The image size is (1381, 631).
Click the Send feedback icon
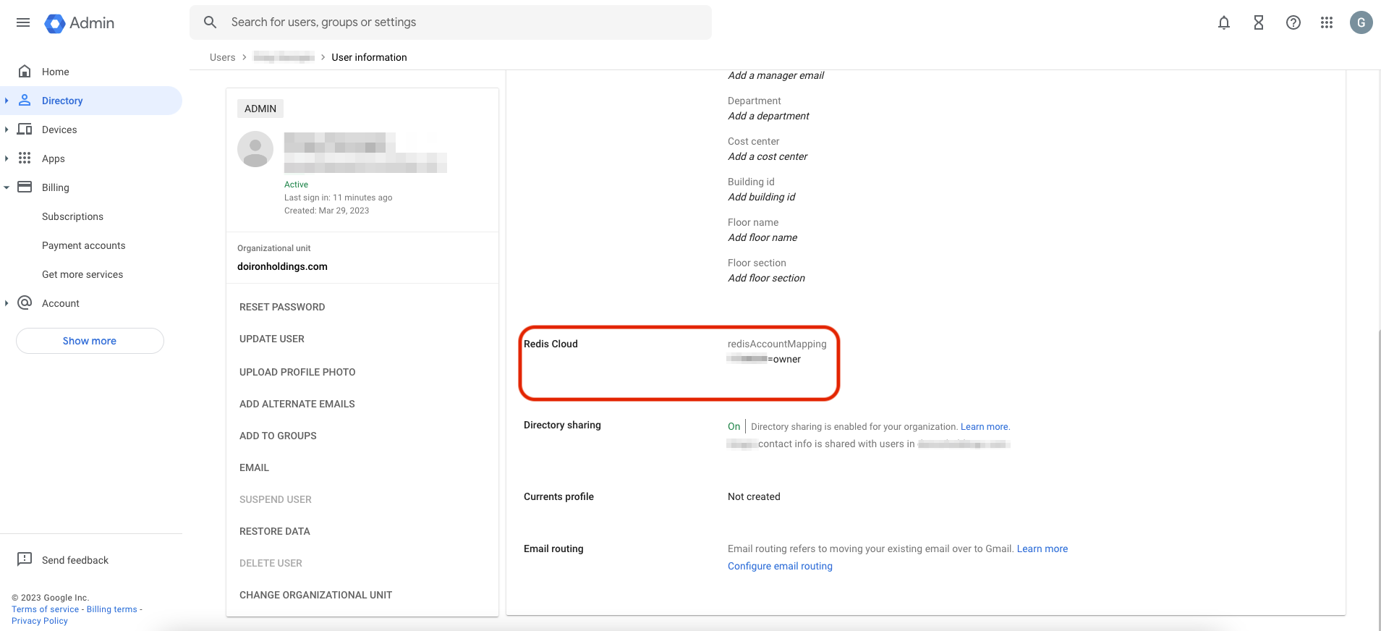[x=25, y=559]
